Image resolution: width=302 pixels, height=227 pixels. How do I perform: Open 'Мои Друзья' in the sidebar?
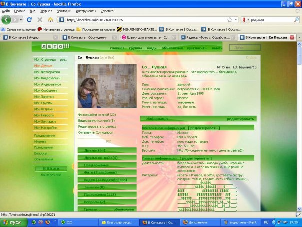[x=43, y=66]
